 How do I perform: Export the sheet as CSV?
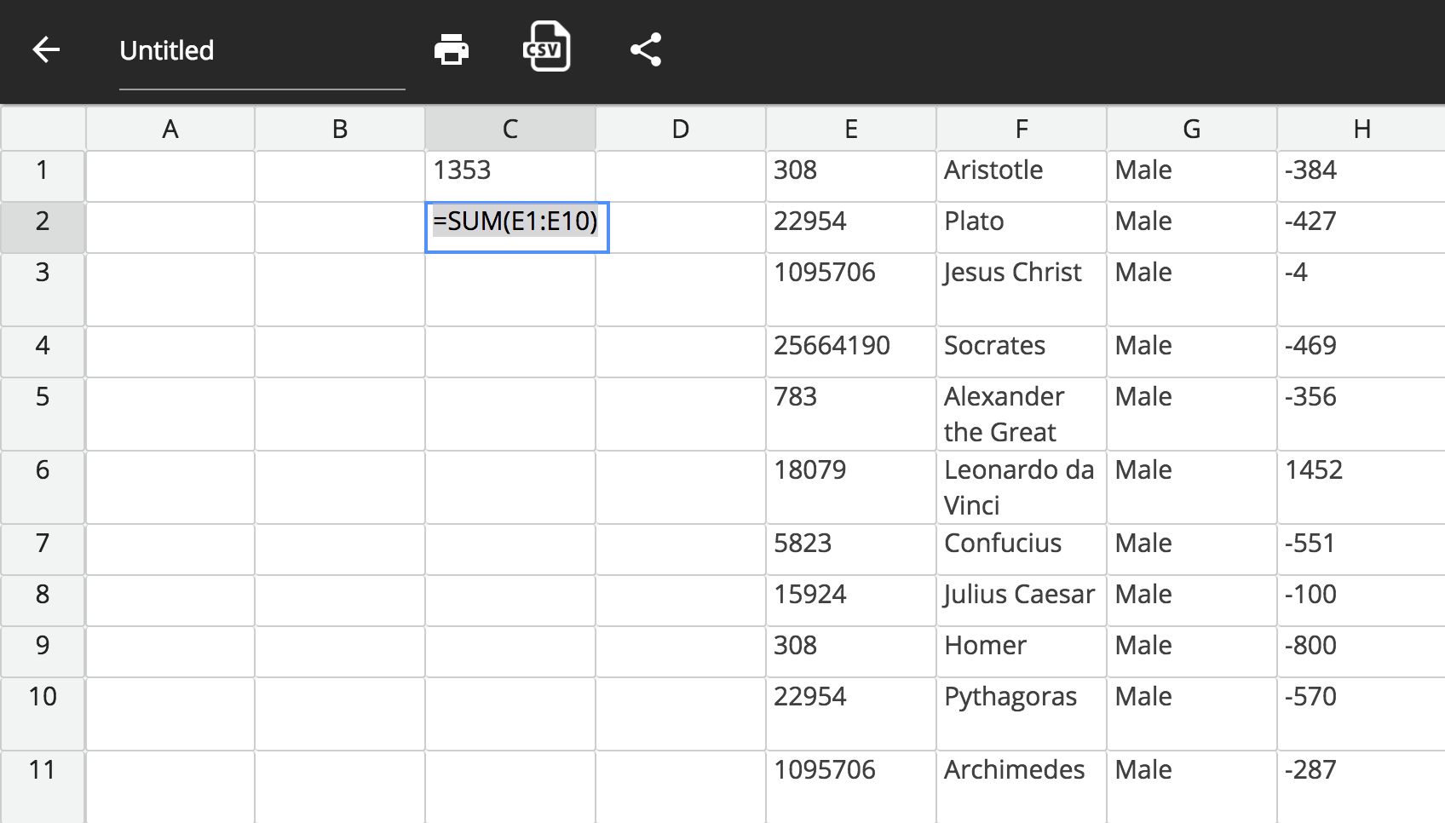[546, 48]
